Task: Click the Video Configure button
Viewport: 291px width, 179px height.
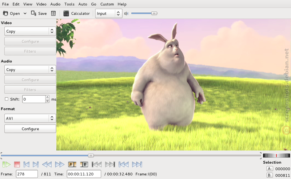Action: (x=30, y=41)
